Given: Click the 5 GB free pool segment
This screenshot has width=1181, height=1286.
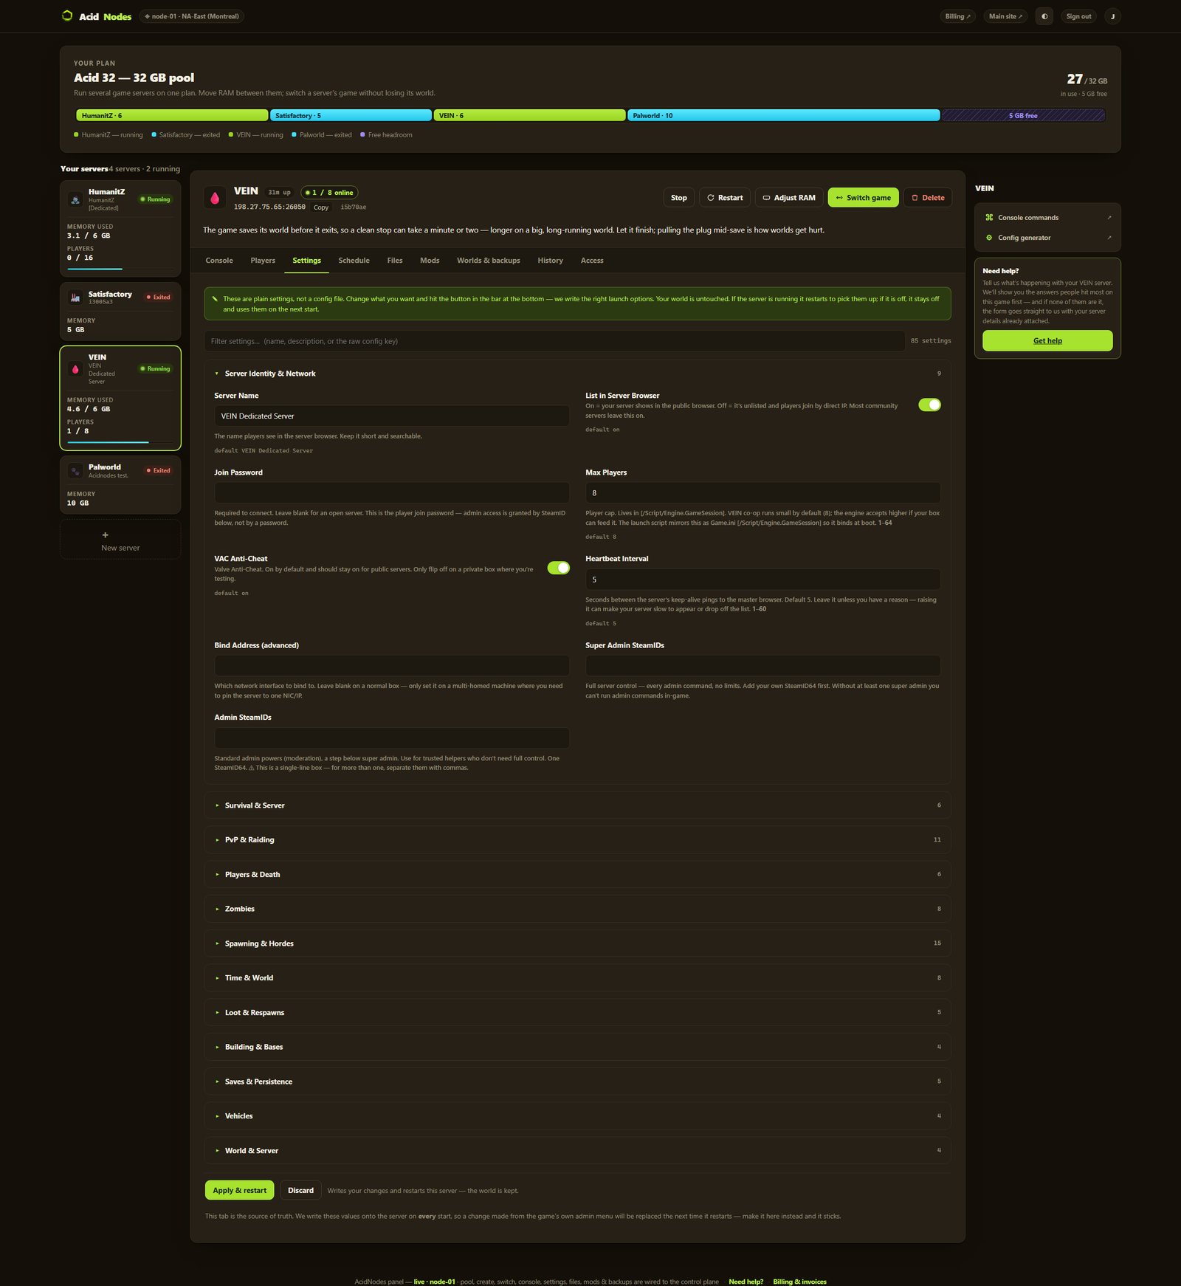Looking at the screenshot, I should (1023, 116).
